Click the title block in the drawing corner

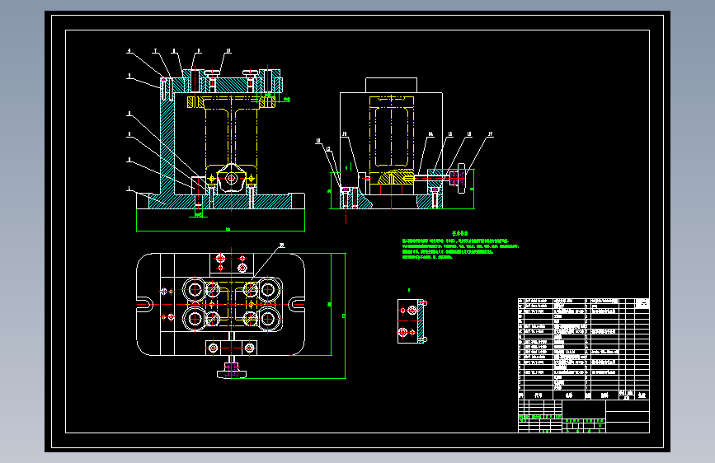[584, 416]
